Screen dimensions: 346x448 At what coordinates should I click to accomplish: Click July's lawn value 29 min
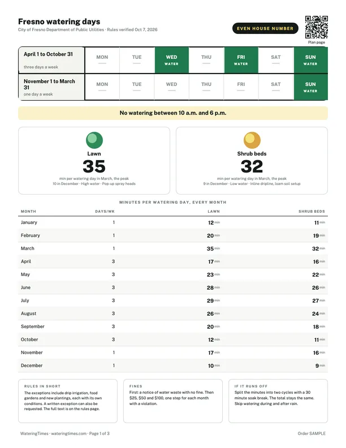pos(213,300)
